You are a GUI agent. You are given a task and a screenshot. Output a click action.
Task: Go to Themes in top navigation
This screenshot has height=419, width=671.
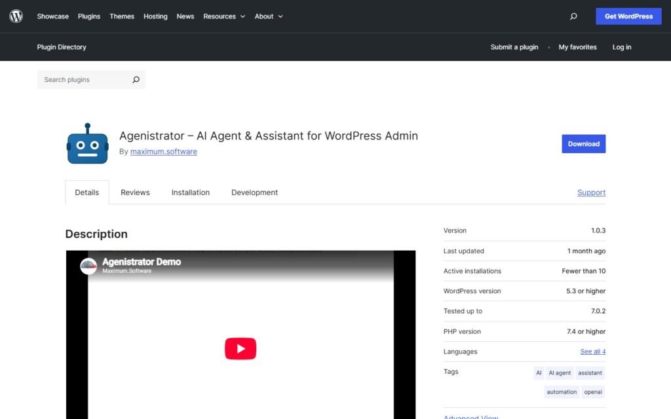(122, 16)
